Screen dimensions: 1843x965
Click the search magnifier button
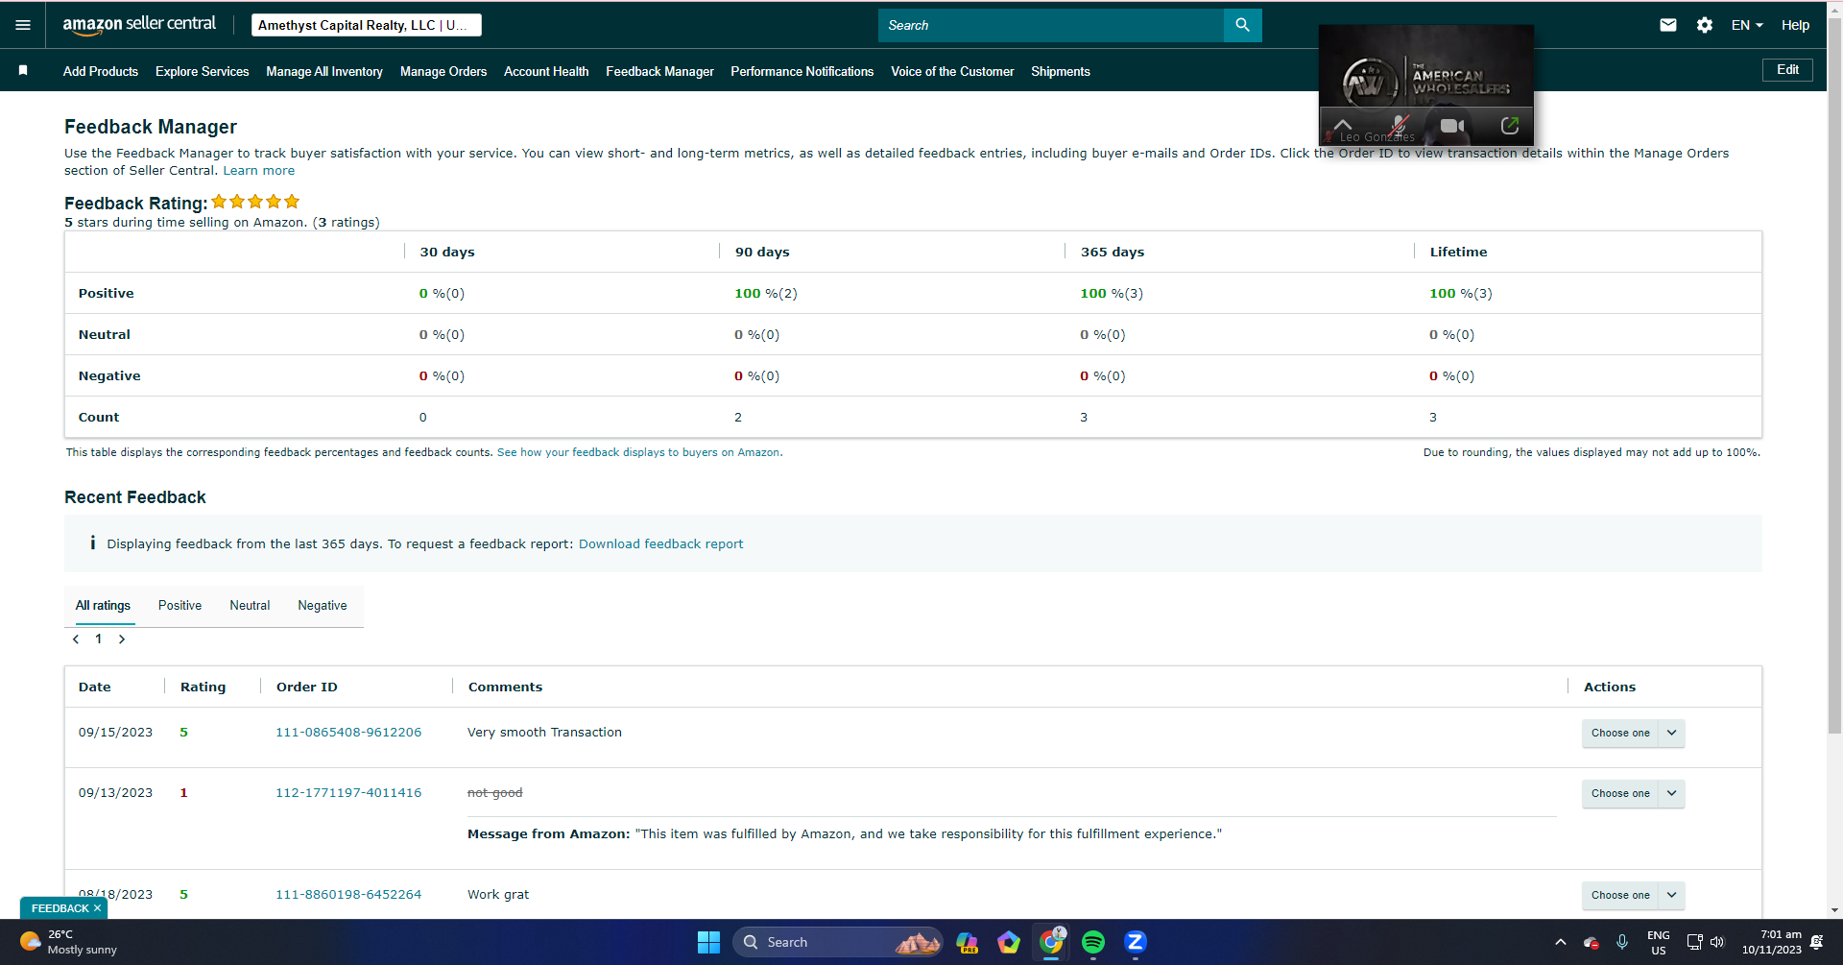point(1242,25)
